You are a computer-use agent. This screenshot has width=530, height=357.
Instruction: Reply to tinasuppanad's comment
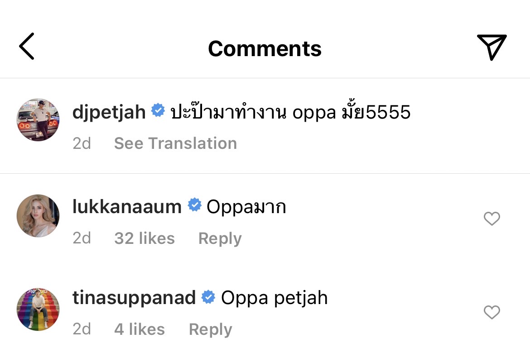click(x=210, y=329)
